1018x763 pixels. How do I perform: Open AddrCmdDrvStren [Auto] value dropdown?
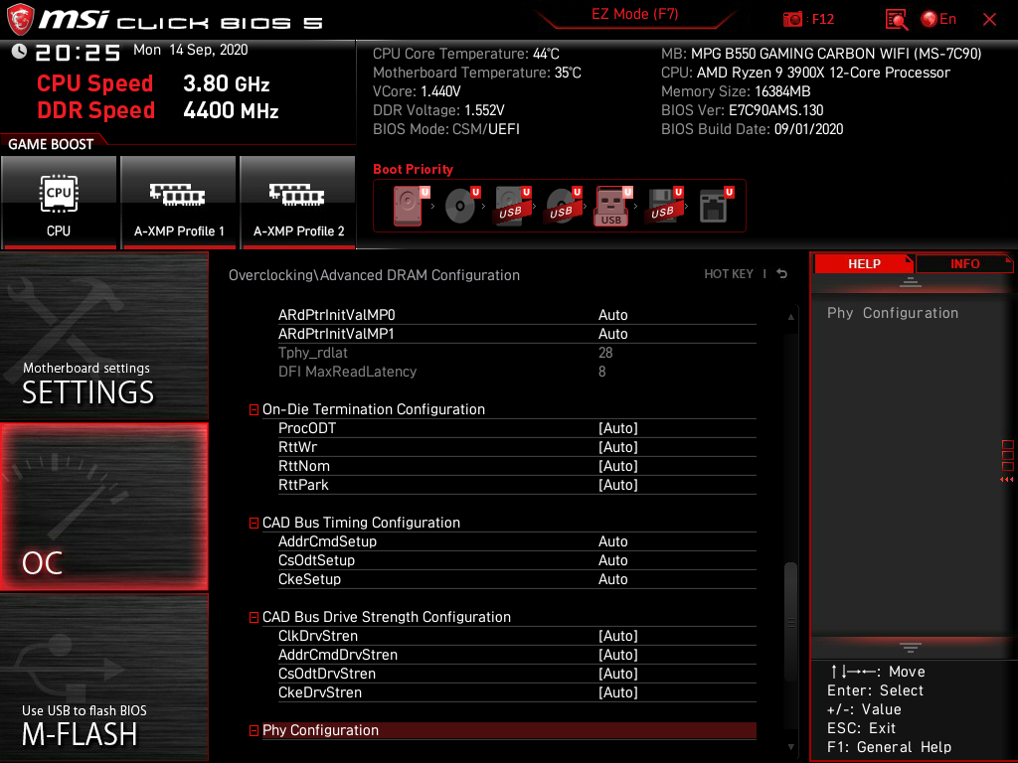pyautogui.click(x=618, y=655)
